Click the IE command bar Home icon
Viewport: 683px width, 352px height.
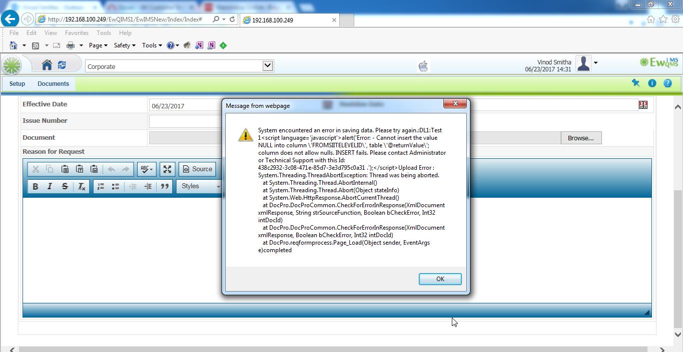pos(14,45)
